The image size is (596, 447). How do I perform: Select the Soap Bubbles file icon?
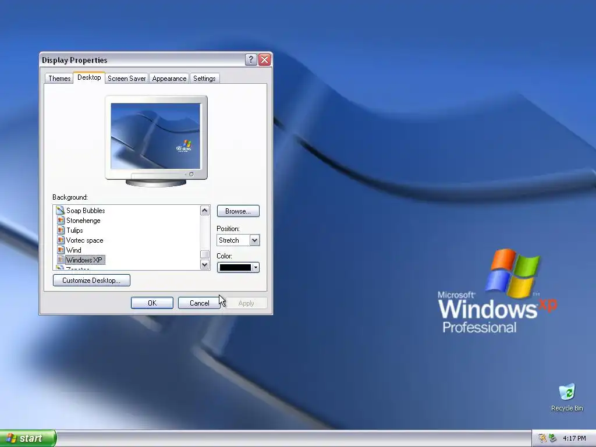click(x=60, y=210)
